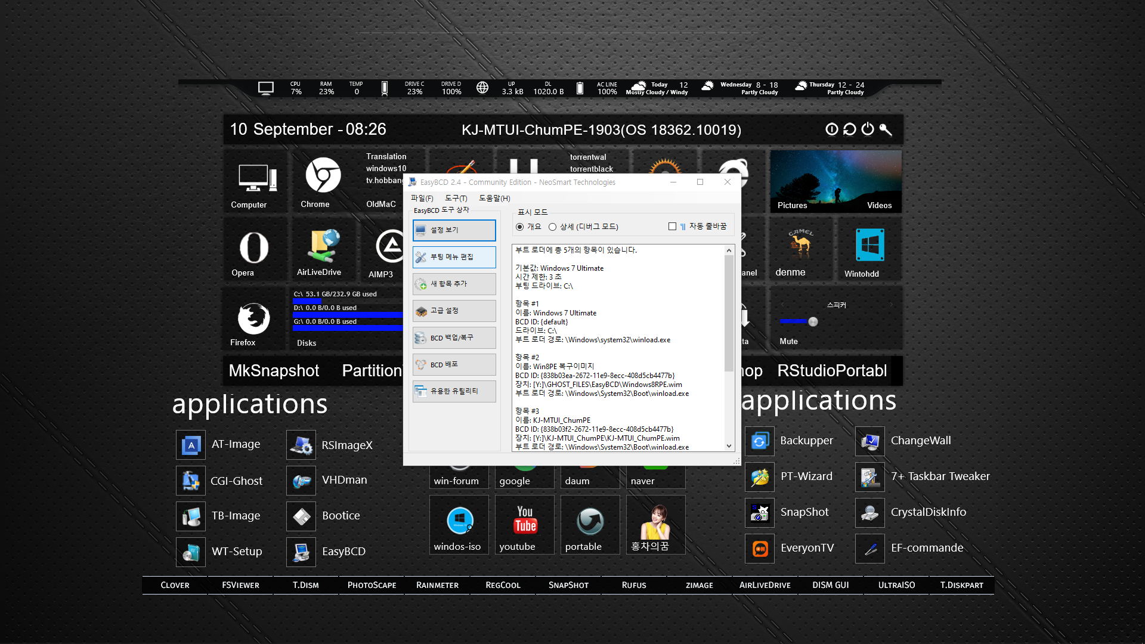1145x644 pixels.
Task: Open CLOVER from bottom launcher bar
Action: click(x=175, y=585)
